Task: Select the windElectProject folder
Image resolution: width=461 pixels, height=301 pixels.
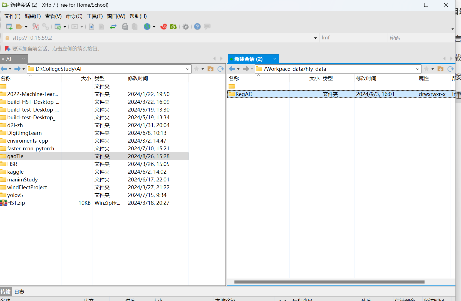Action: point(94,187)
